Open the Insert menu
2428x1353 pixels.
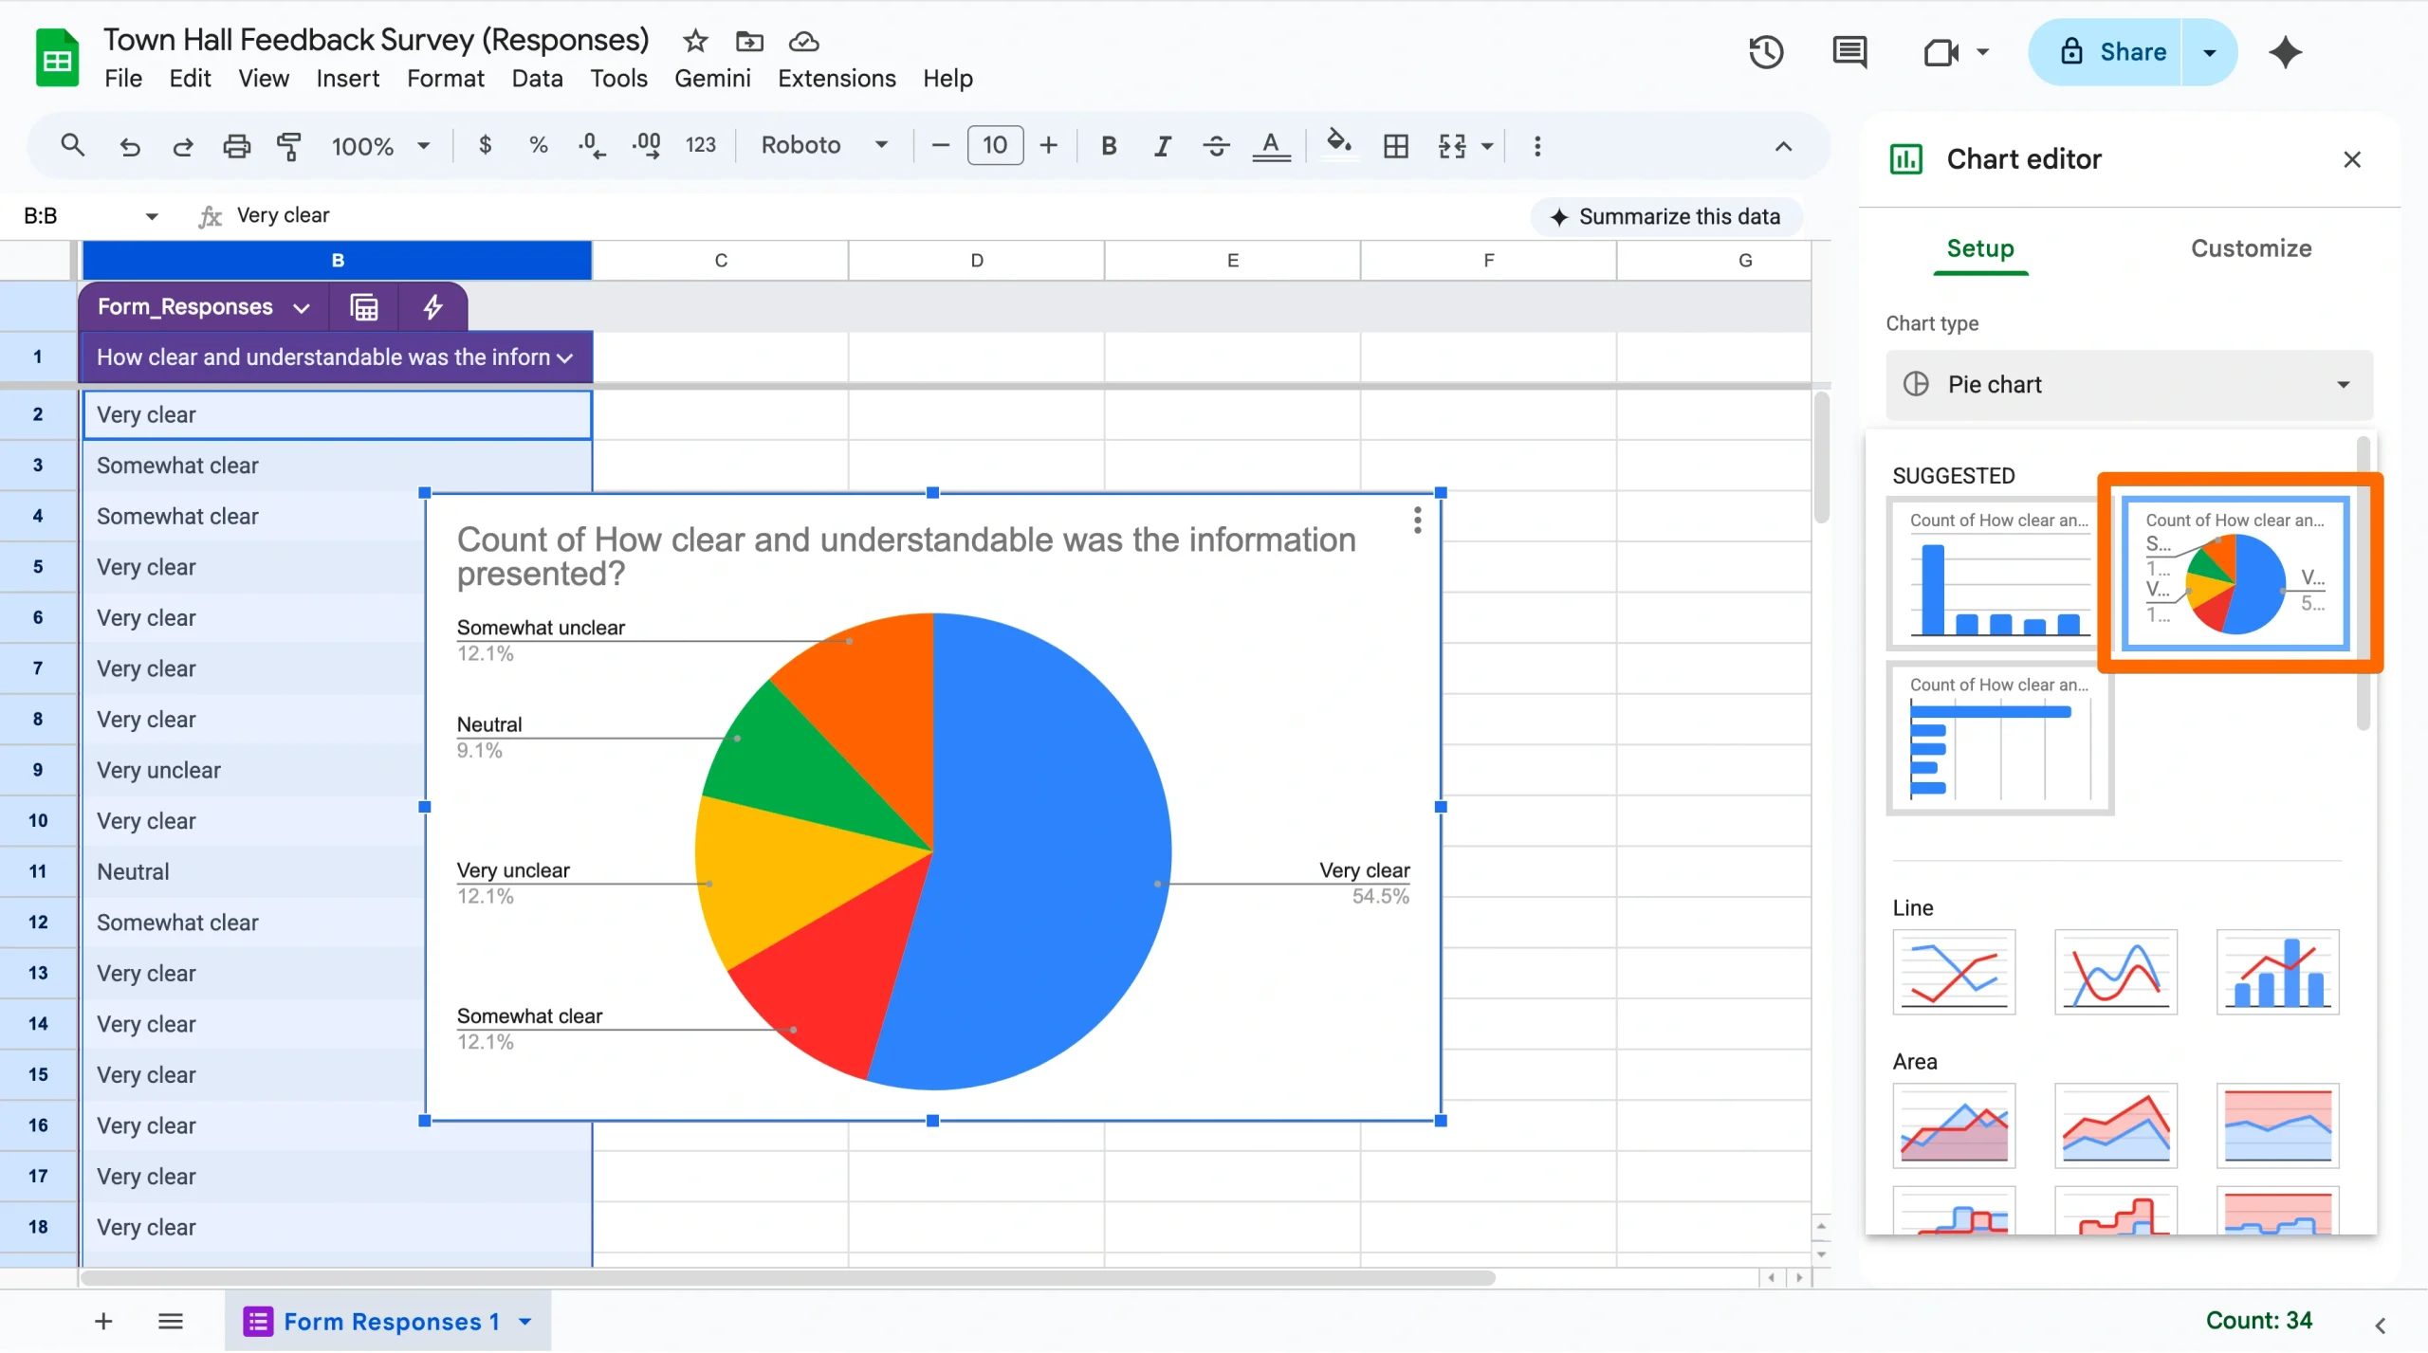click(347, 79)
